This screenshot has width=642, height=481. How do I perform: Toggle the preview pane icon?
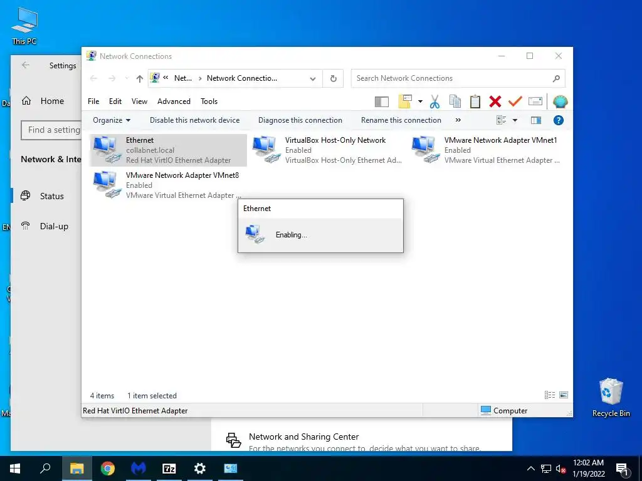(536, 120)
